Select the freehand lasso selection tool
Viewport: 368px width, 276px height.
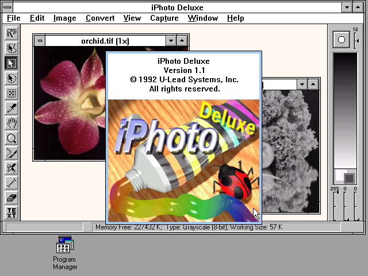pyautogui.click(x=11, y=33)
